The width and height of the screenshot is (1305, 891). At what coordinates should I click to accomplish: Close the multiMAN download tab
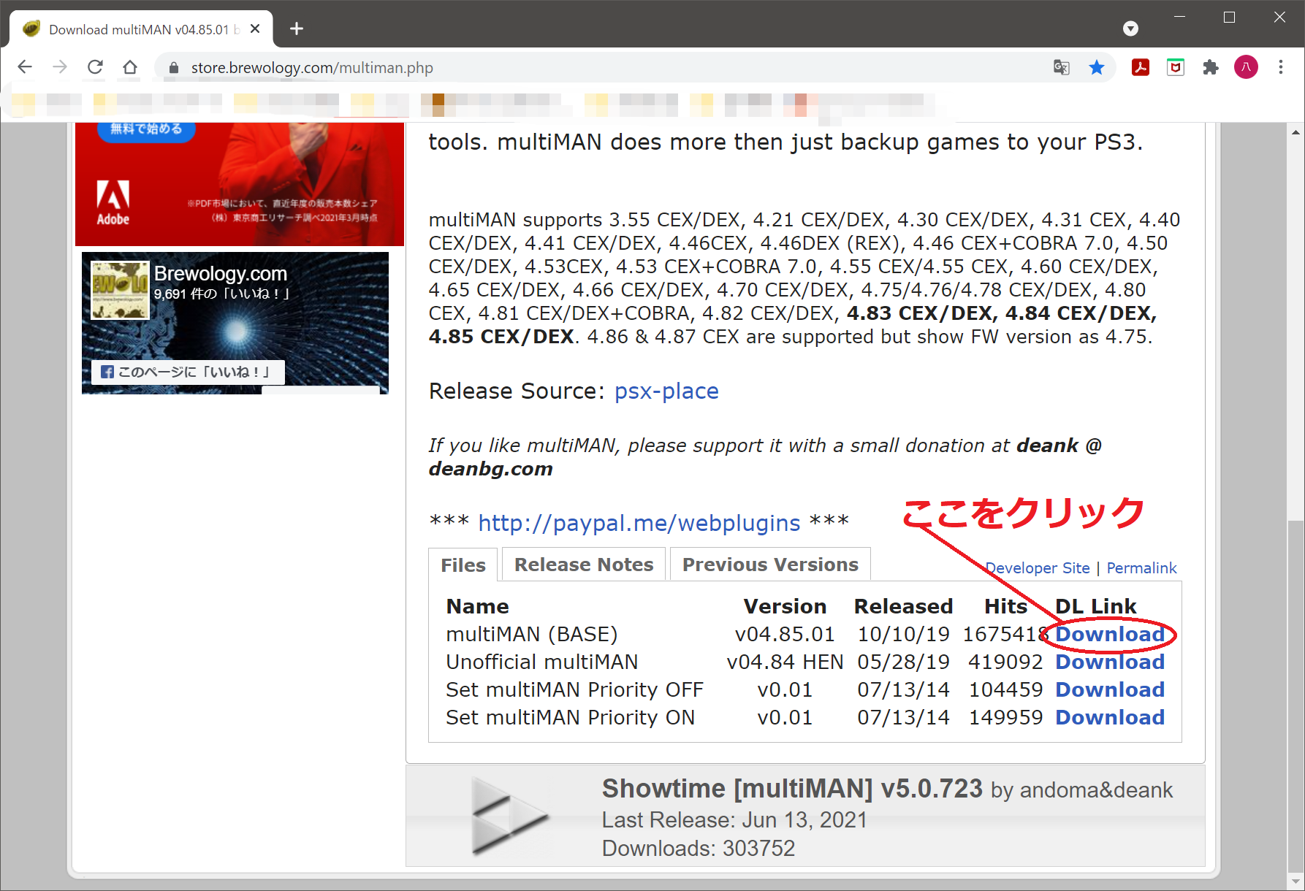(x=255, y=28)
